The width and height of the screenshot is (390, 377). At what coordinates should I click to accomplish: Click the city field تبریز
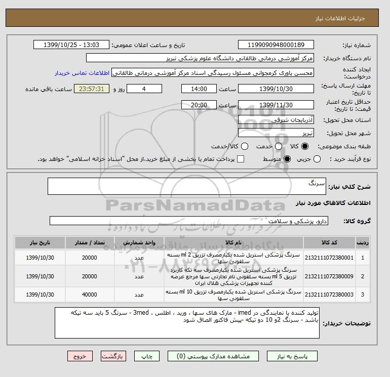pos(276,133)
